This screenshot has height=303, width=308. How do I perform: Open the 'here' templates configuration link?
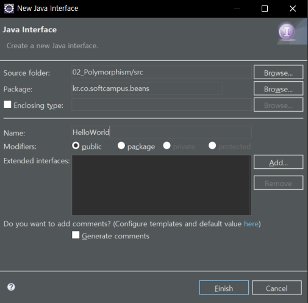[251, 224]
